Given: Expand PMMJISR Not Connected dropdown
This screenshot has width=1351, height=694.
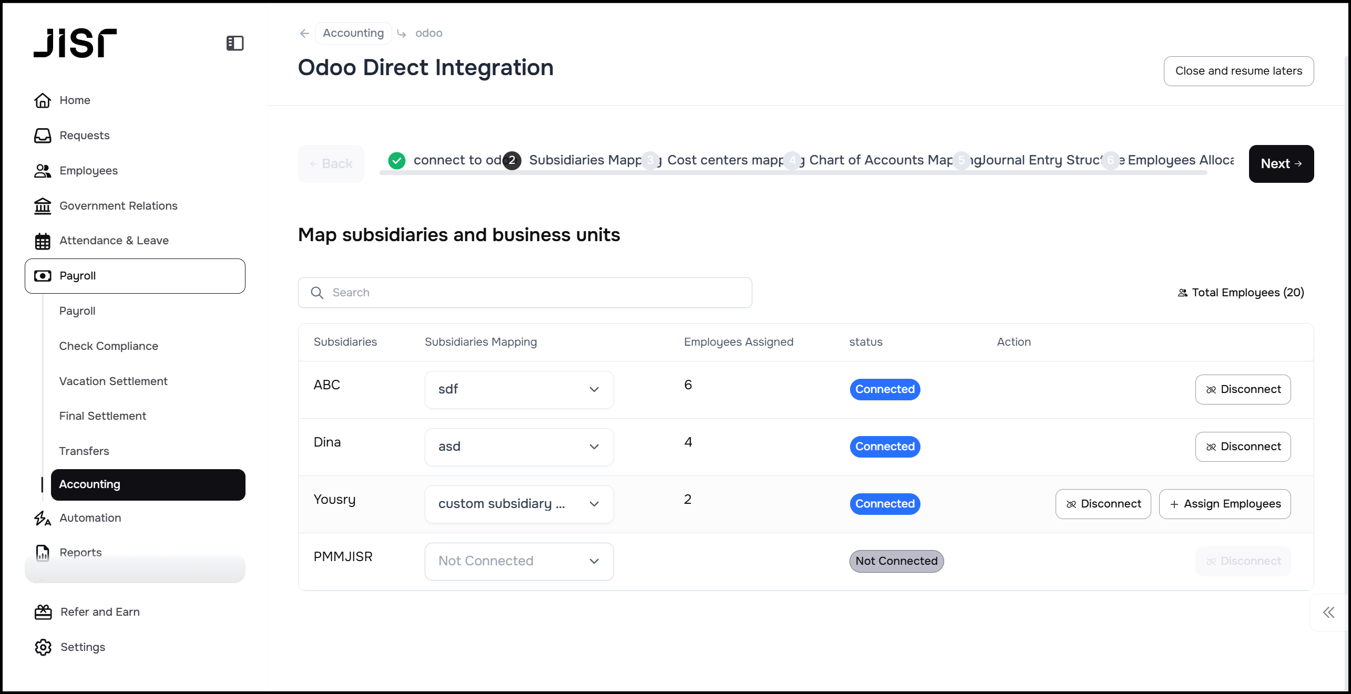Looking at the screenshot, I should point(519,561).
